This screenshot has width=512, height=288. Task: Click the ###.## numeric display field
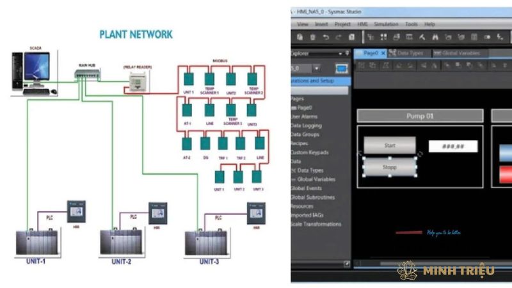pos(452,147)
